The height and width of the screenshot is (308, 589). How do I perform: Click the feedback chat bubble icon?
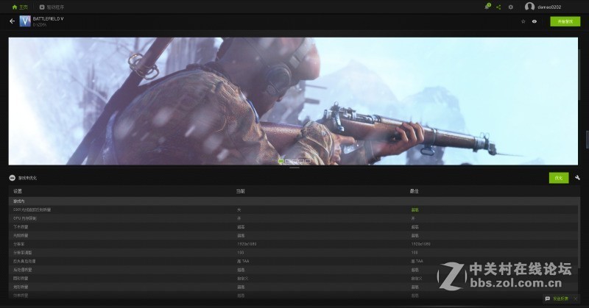(x=547, y=298)
